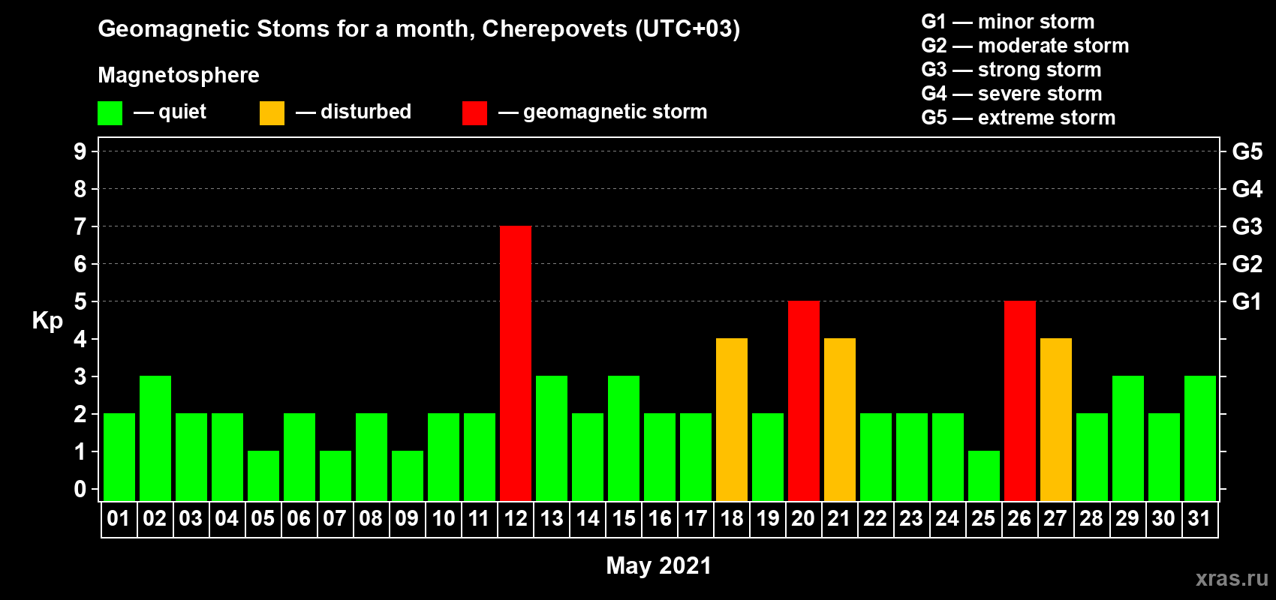Viewport: 1276px width, 600px height.
Task: Click the Kp value 9 axis label
Action: (x=80, y=151)
